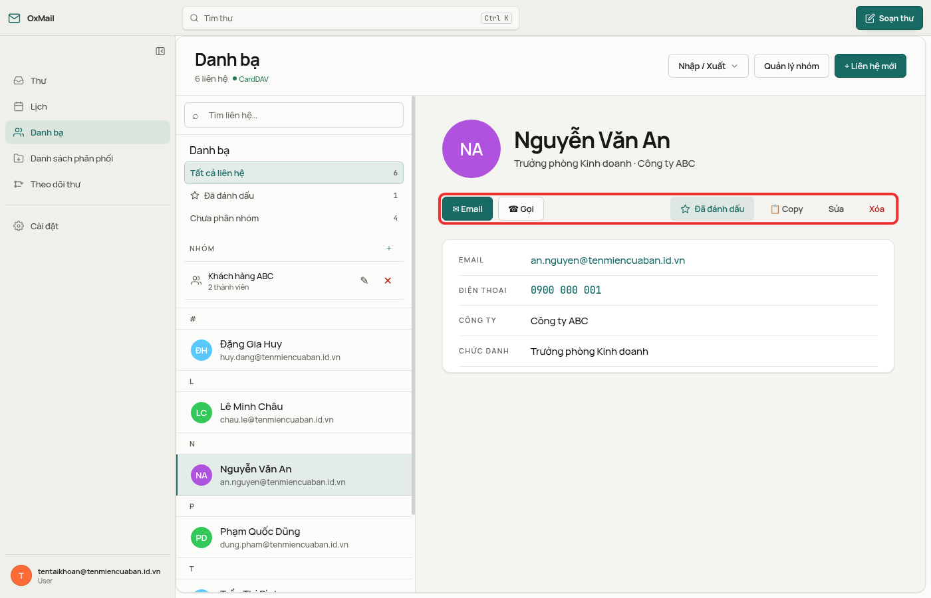Click Công ty ABC value in details
Viewport: 931px width, 598px height.
click(559, 321)
